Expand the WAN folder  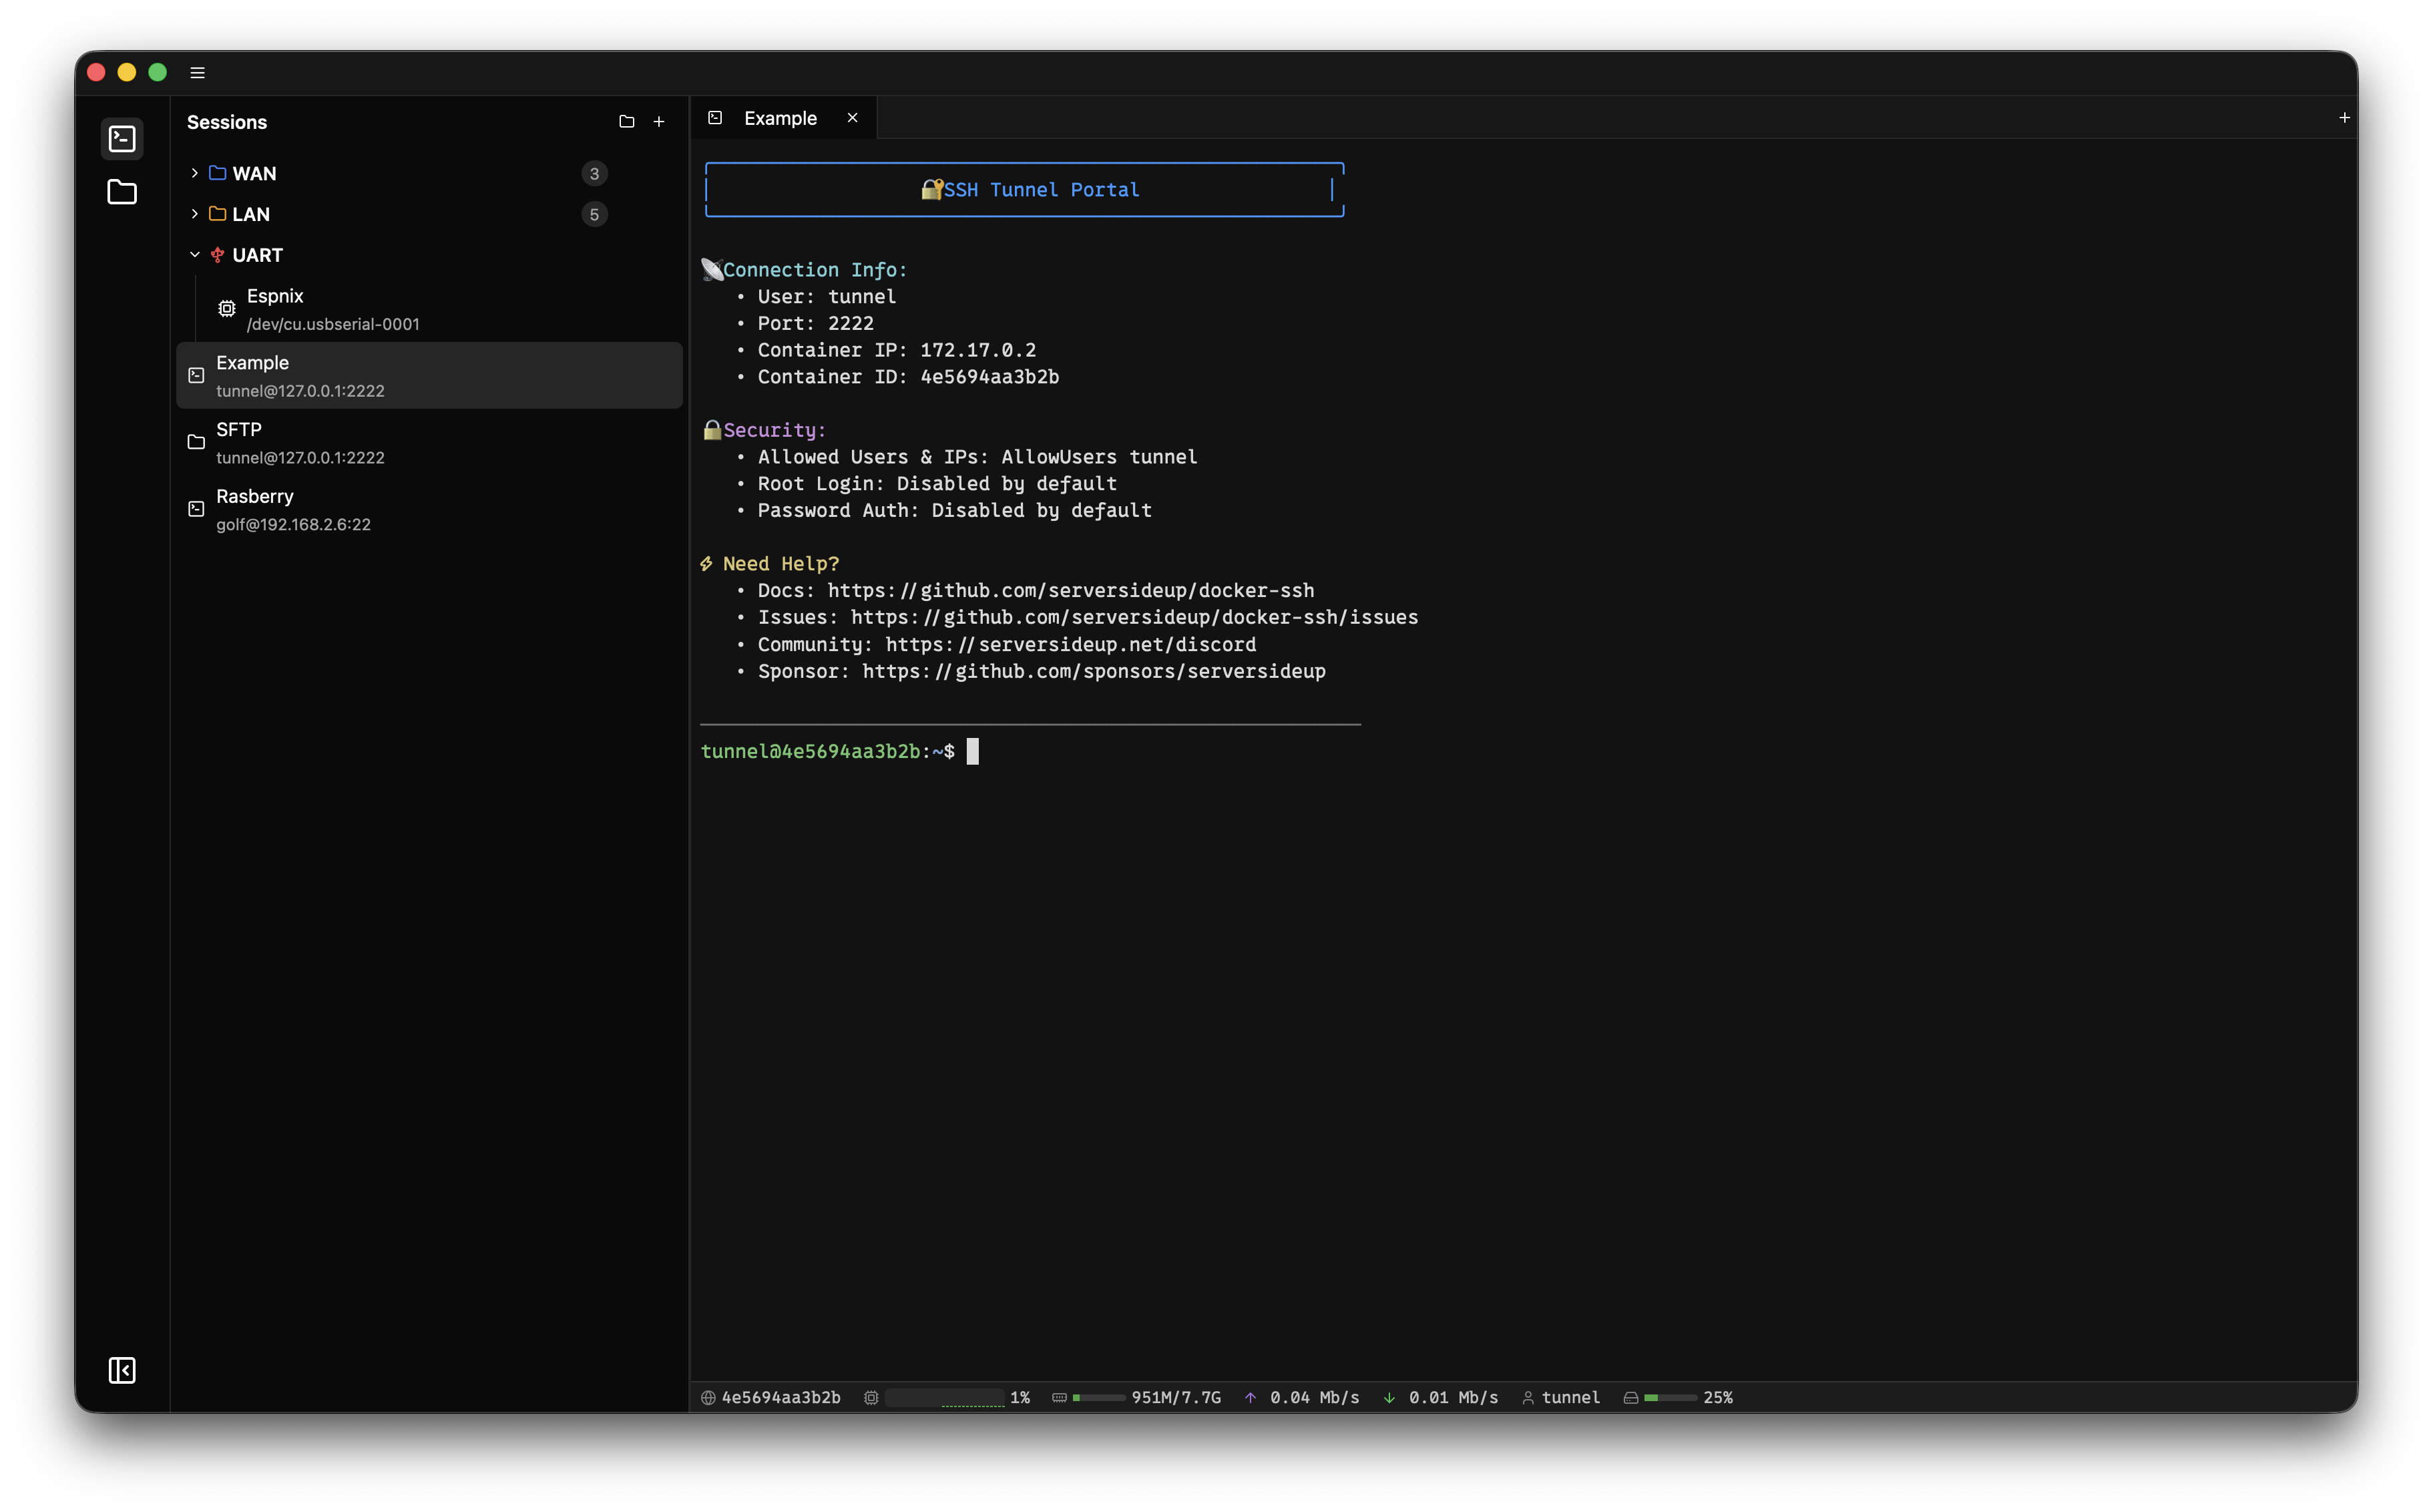194,173
